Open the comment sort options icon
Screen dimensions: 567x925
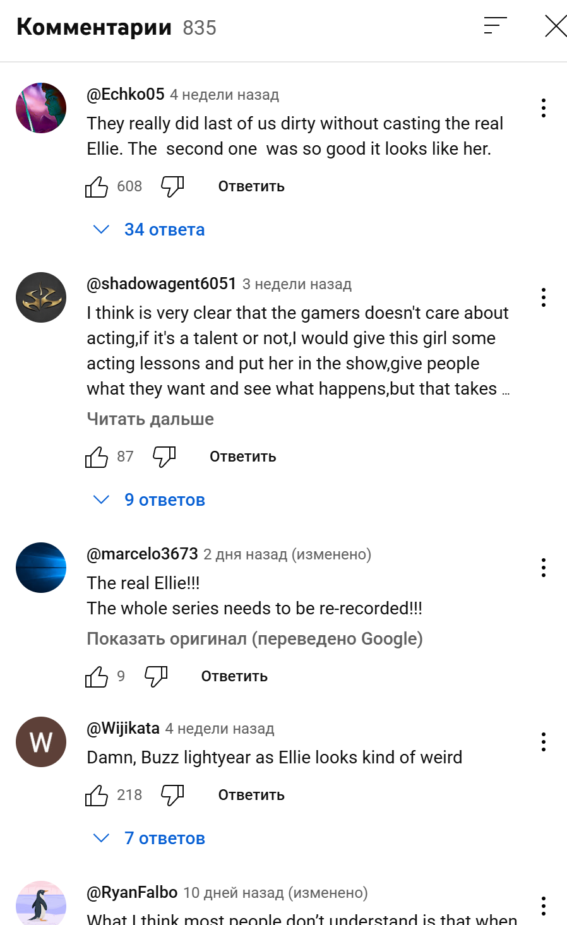496,25
